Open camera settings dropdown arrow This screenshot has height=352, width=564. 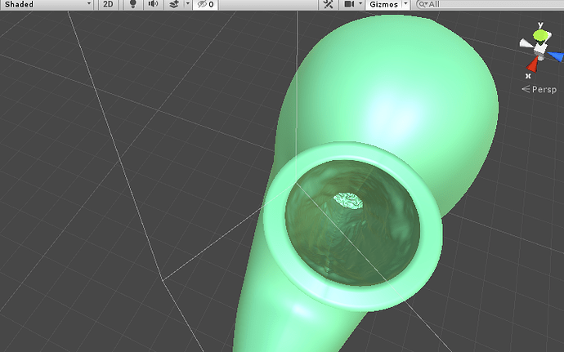360,4
